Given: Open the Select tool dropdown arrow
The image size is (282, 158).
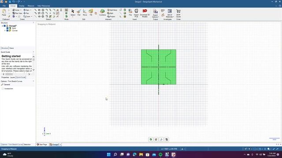Looking at the screenshot, I should 73,17.
